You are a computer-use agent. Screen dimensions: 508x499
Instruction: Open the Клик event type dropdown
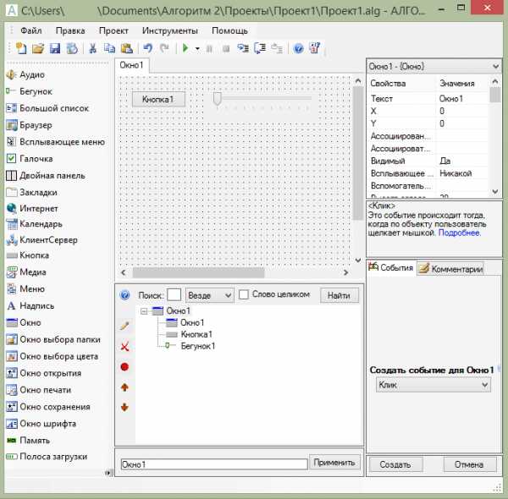coord(433,385)
